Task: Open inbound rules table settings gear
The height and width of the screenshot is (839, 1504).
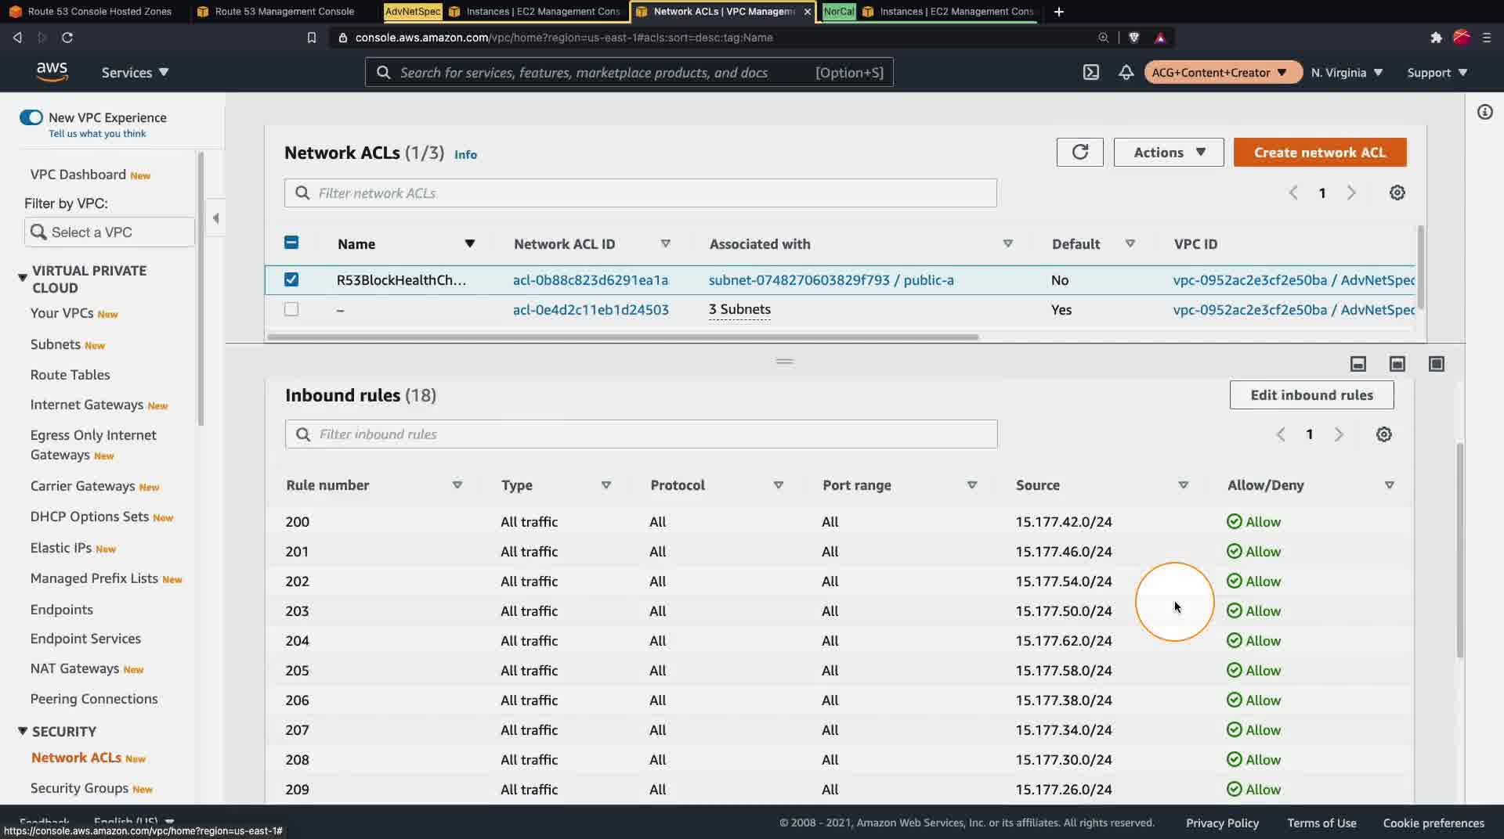Action: (1383, 434)
